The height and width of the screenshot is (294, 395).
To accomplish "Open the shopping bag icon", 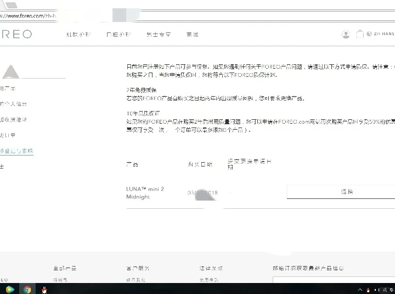I will (x=360, y=34).
